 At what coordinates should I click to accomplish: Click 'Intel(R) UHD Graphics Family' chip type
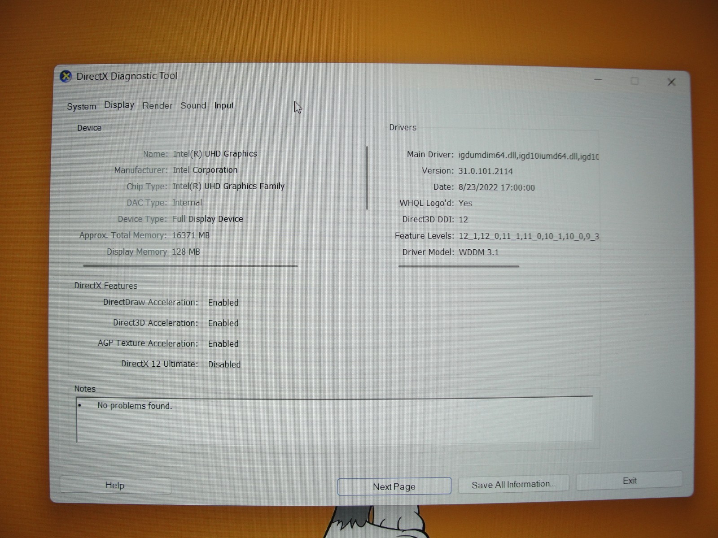point(228,186)
